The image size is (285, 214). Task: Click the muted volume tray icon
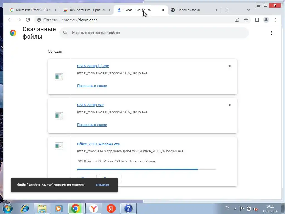255,209
